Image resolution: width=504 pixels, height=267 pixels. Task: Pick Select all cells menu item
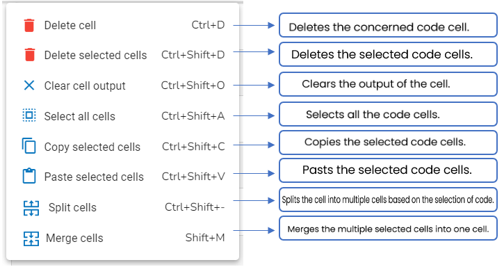[x=124, y=116]
